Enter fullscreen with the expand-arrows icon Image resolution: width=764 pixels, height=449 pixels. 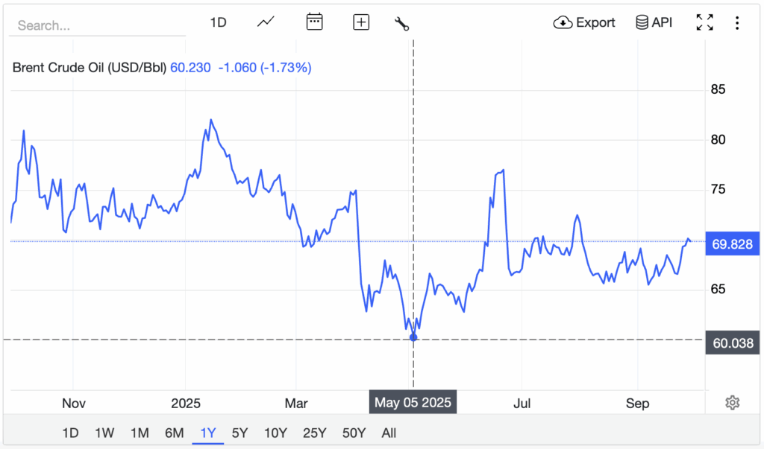click(704, 22)
